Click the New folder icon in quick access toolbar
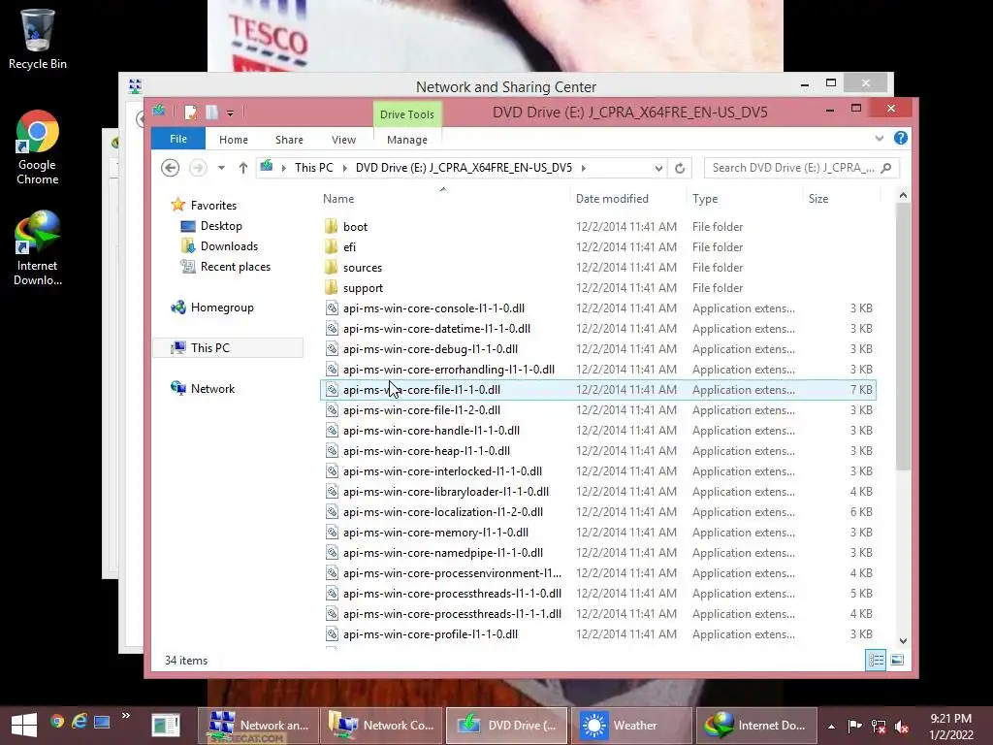Screen dimensions: 993x745 211,113
